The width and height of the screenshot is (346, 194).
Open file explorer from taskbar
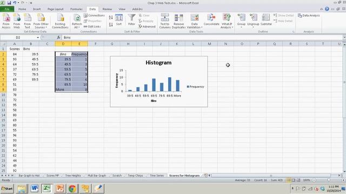pos(22,189)
